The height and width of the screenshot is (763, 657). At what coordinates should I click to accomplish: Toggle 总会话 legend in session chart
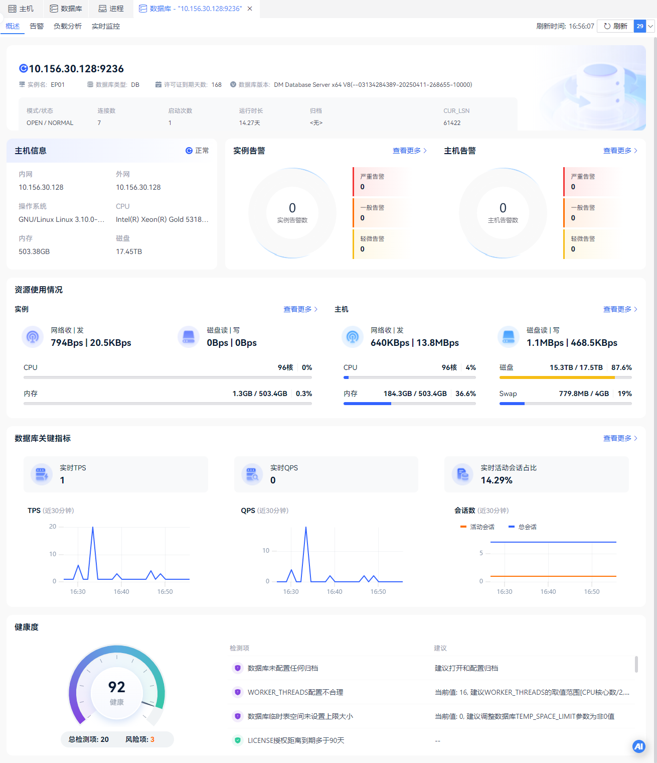(x=523, y=527)
